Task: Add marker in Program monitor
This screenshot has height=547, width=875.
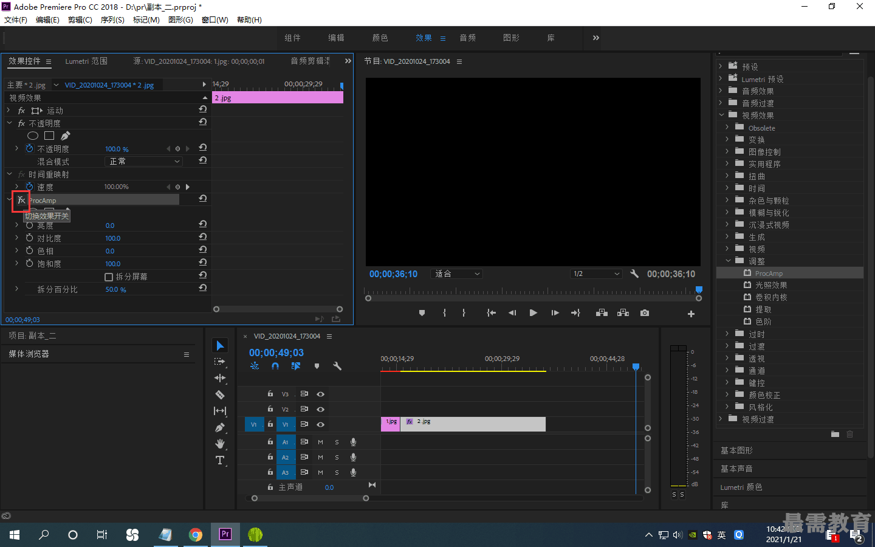Action: [422, 313]
